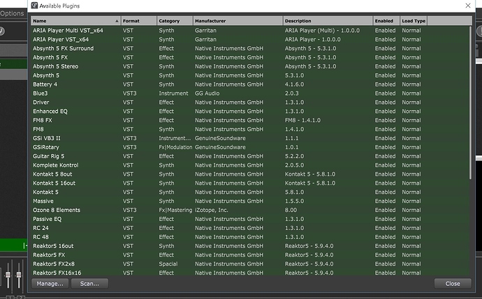The height and width of the screenshot is (299, 482).
Task: Select Kontakt 5 8out plugin
Action: [250, 174]
